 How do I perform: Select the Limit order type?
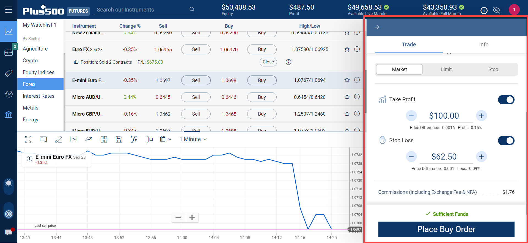pos(446,69)
